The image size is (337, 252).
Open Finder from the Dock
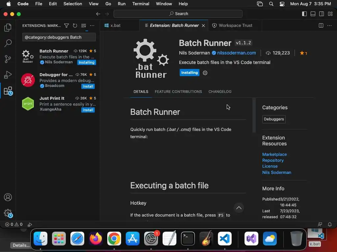pos(40,239)
